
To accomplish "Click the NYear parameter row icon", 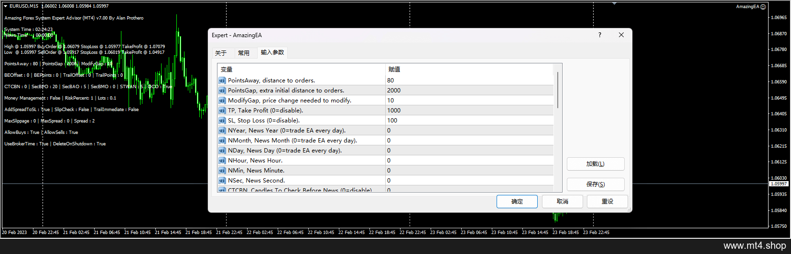I will coord(222,131).
